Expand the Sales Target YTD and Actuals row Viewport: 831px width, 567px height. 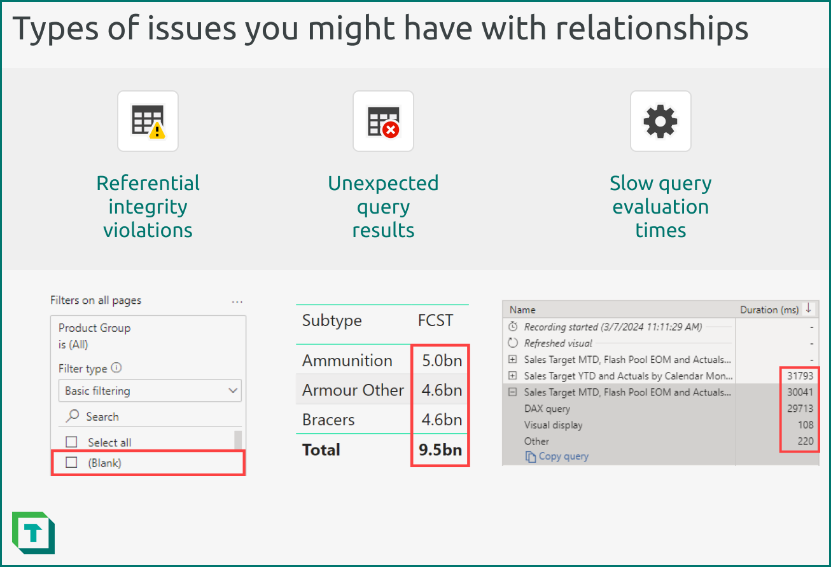coord(512,376)
